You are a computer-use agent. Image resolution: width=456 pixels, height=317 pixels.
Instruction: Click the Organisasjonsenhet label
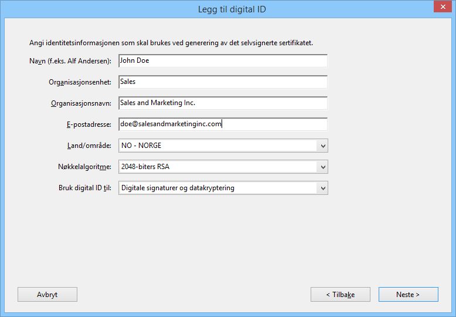tap(80, 82)
